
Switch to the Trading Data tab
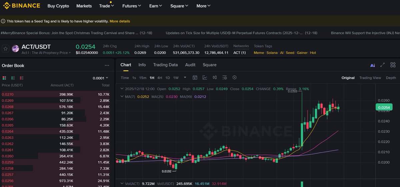tap(165, 65)
